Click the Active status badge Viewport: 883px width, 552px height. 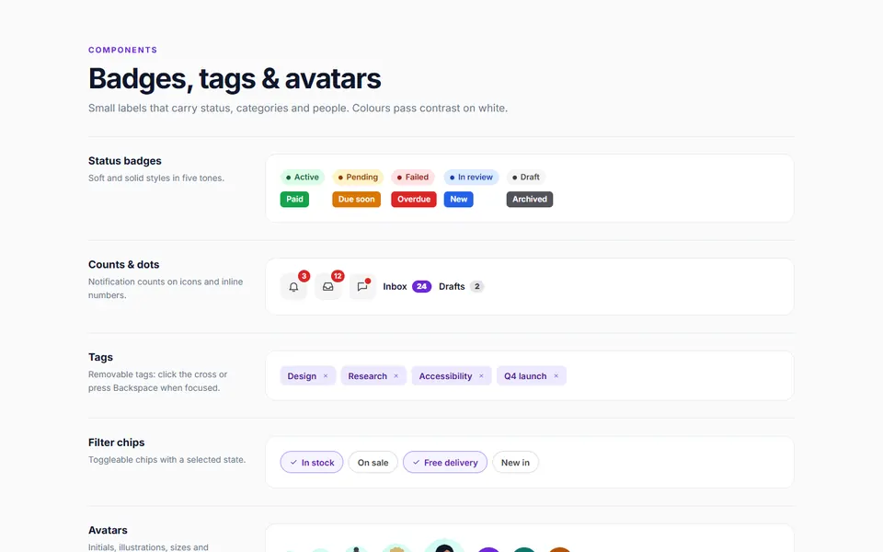click(x=303, y=177)
